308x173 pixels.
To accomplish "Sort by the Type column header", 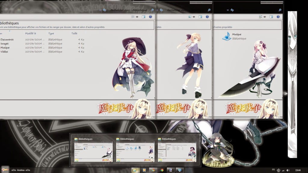I will (x=51, y=33).
